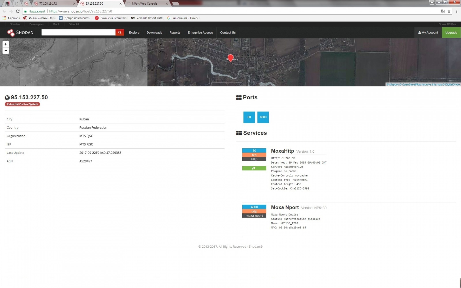The image size is (461, 288).
Task: Click the Book link in top bar
Action: (x=56, y=24)
